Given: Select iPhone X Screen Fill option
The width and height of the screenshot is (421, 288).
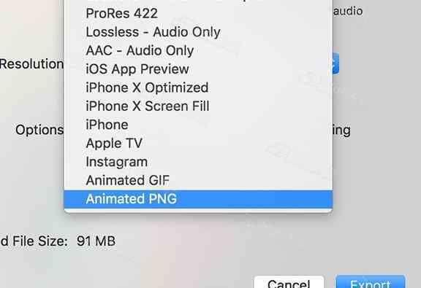Looking at the screenshot, I should [198, 106].
